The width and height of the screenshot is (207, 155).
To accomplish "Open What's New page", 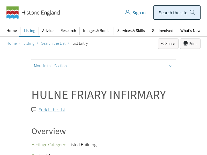I will pyautogui.click(x=190, y=30).
